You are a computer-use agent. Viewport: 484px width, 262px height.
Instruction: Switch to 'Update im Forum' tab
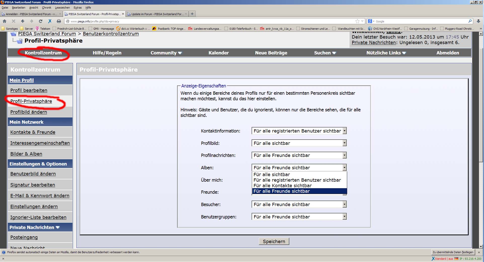coord(157,14)
